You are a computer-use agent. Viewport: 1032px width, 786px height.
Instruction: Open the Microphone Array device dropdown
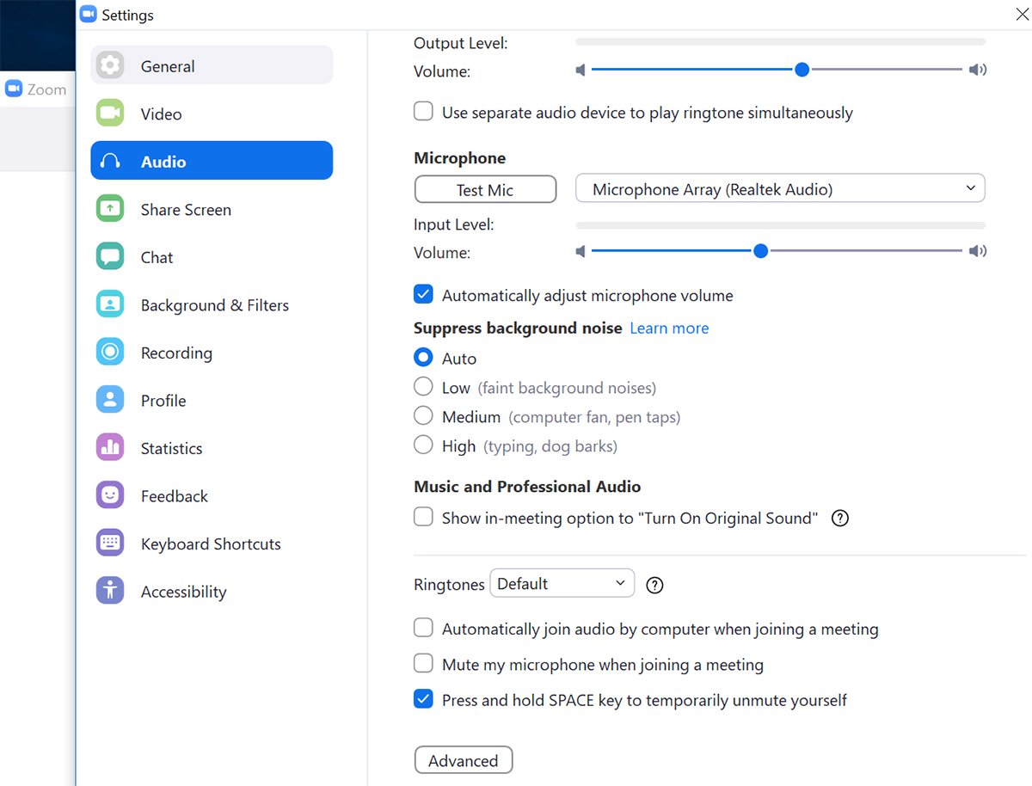[779, 189]
